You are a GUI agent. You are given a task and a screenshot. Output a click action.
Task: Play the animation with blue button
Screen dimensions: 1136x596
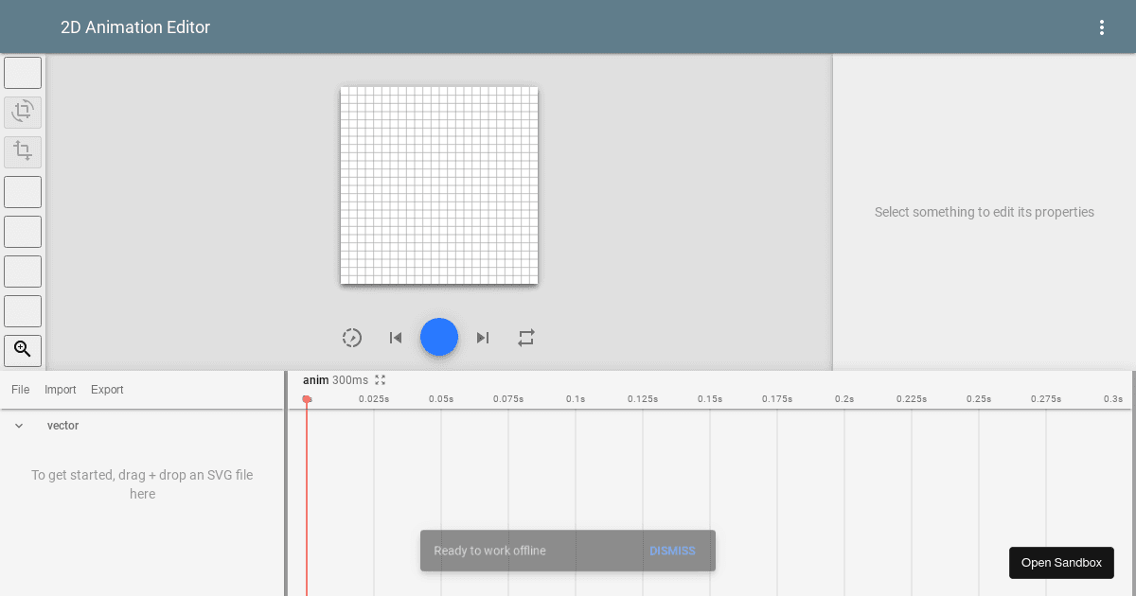point(439,337)
